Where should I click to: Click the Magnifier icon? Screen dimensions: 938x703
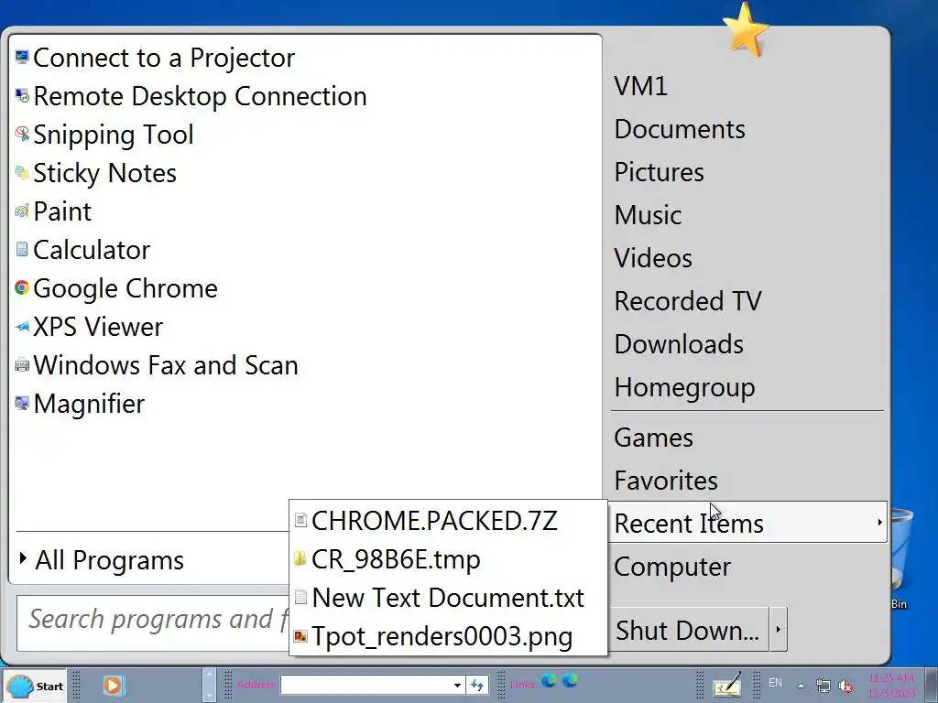click(x=22, y=404)
